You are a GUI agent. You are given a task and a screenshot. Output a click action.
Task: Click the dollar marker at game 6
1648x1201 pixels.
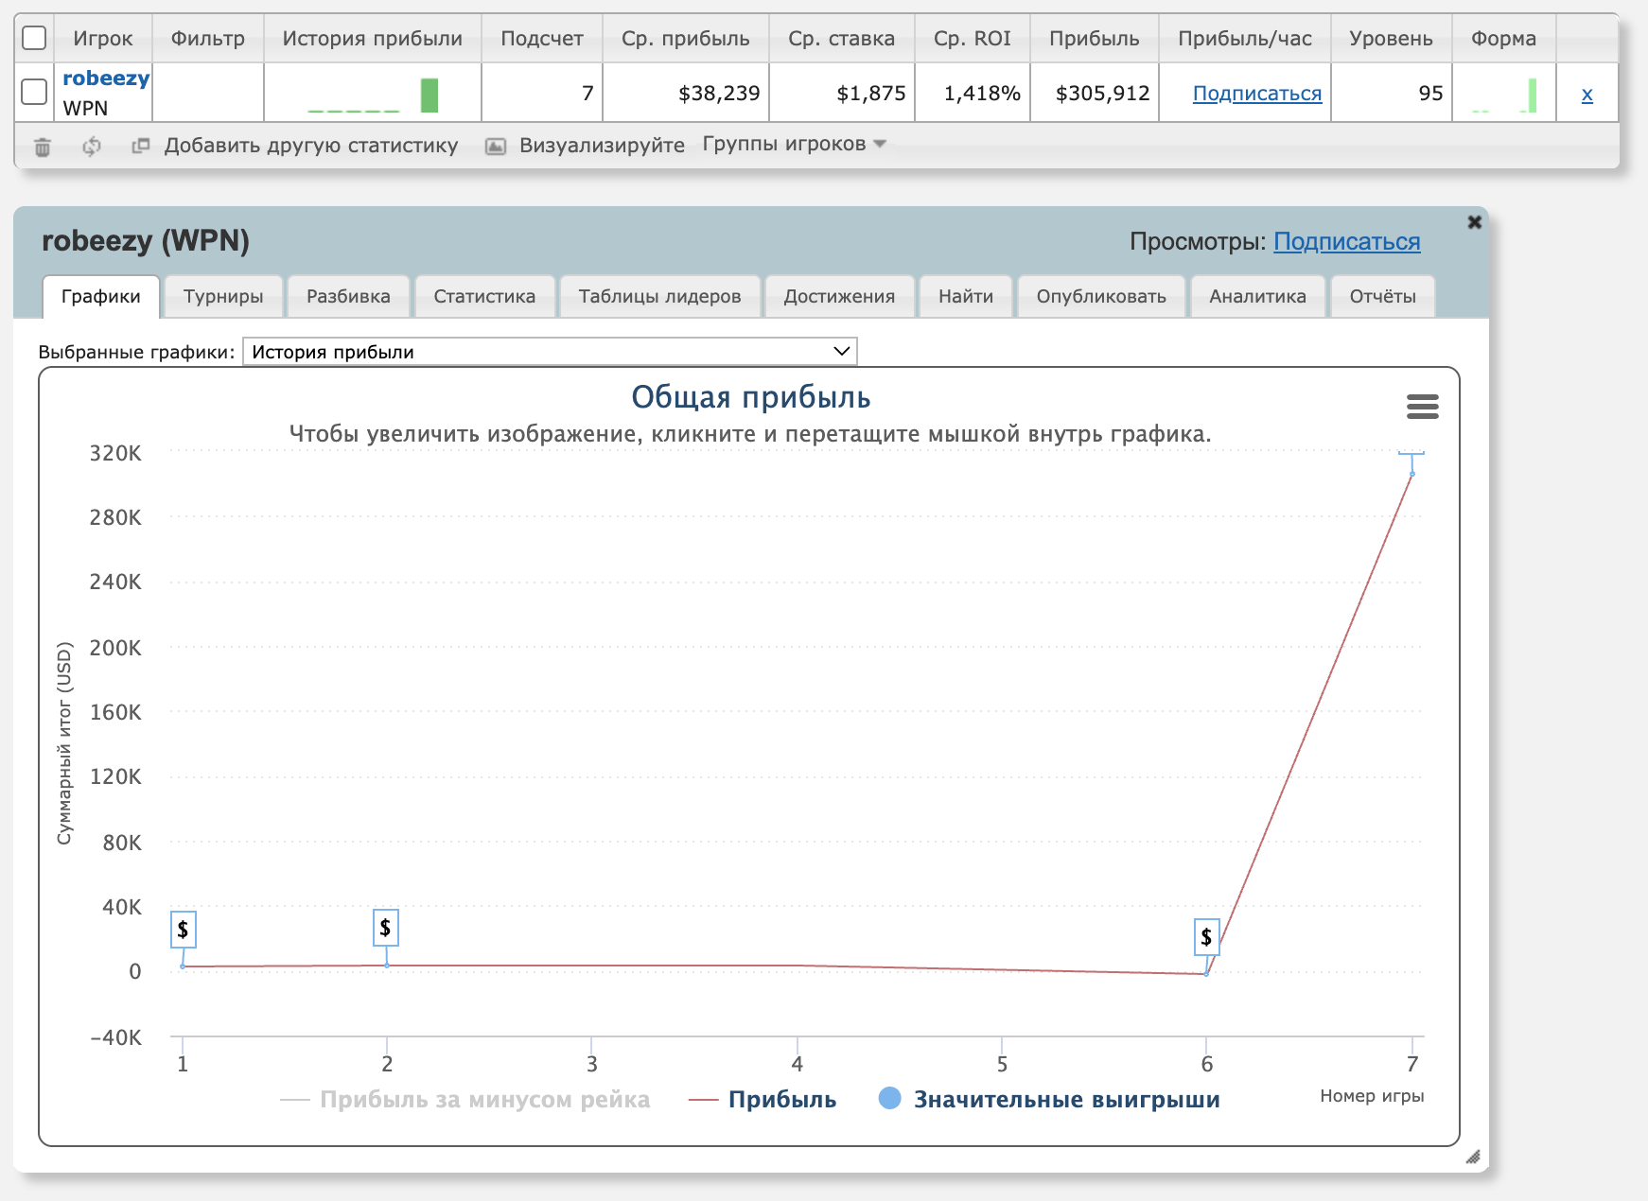1206,937
